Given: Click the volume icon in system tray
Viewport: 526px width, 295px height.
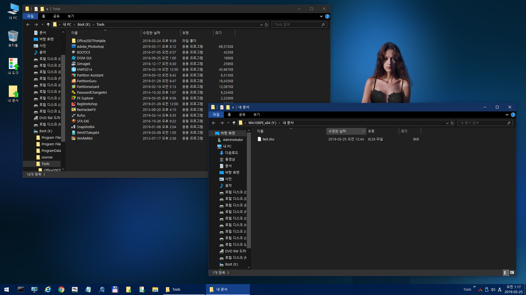Looking at the screenshot, I should point(493,290).
